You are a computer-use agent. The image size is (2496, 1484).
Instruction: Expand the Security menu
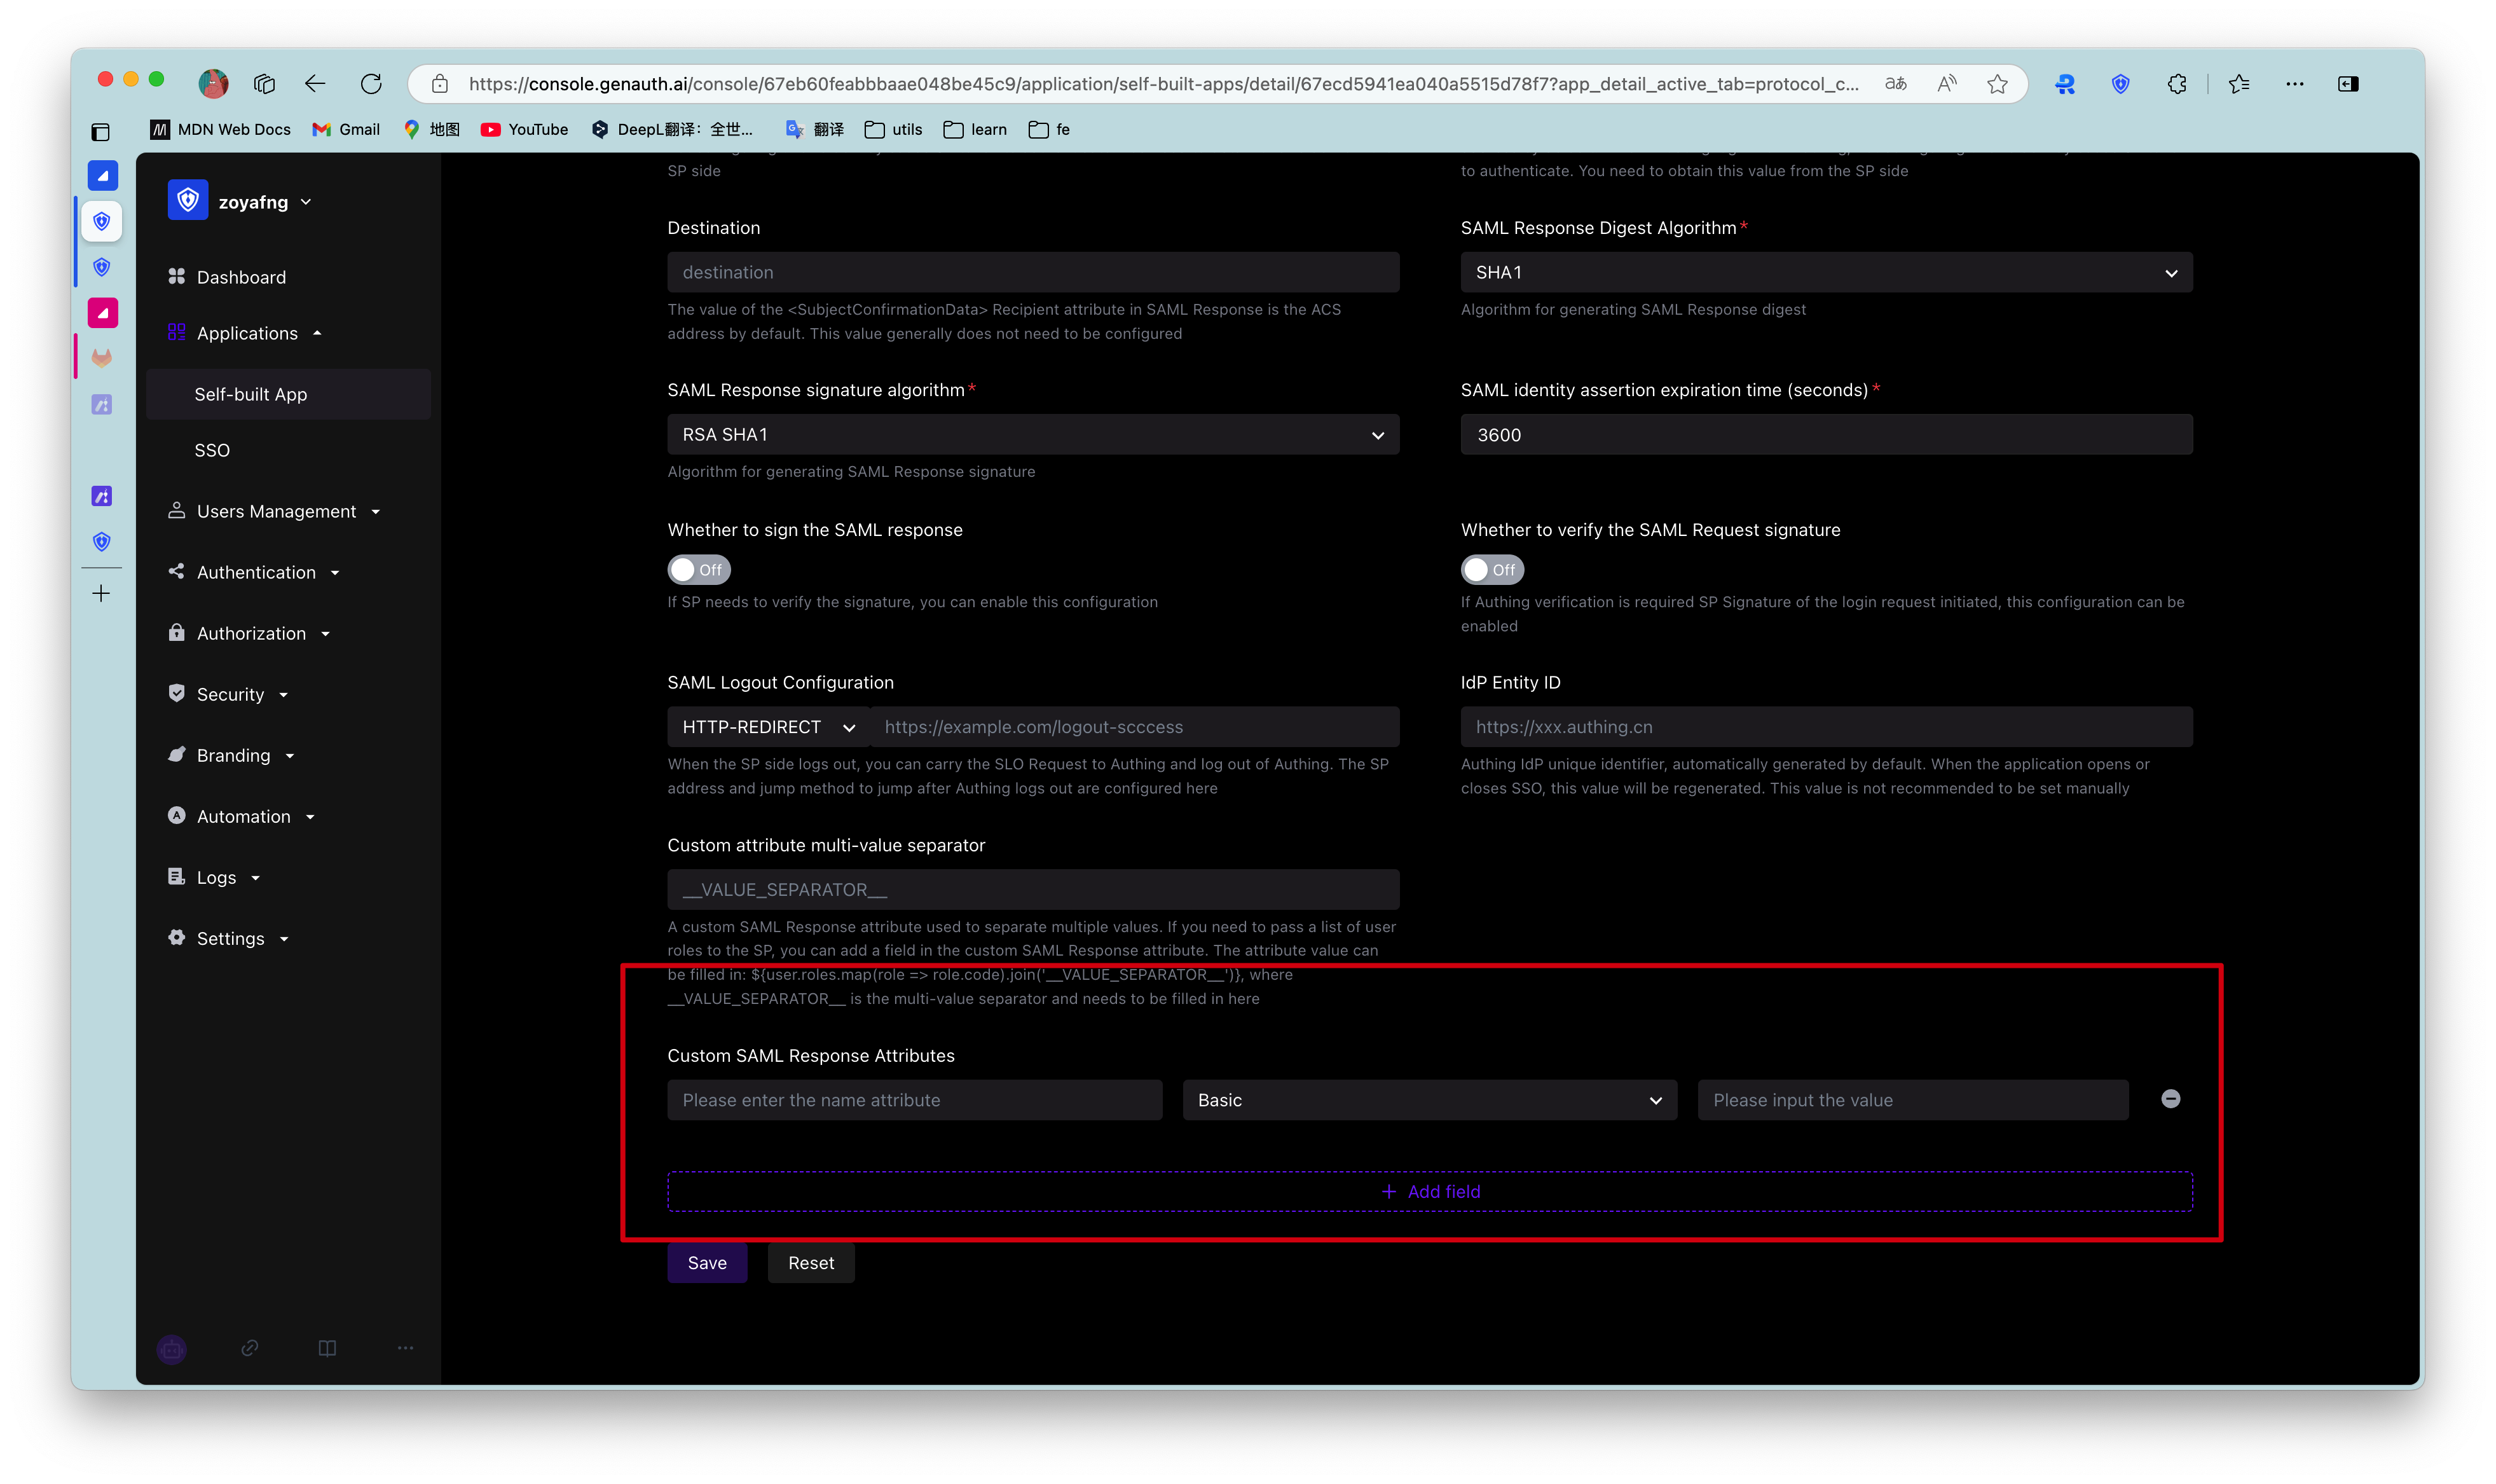click(228, 694)
